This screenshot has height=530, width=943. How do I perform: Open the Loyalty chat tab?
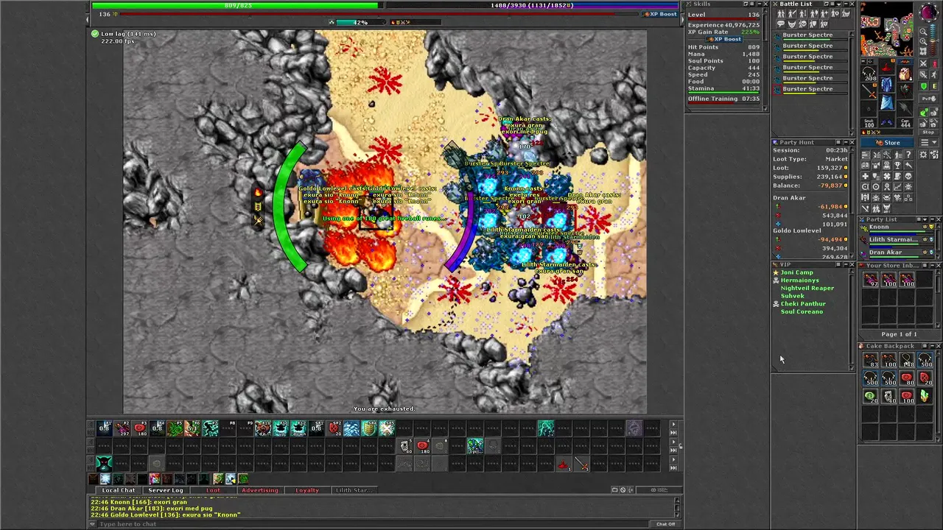tap(307, 490)
